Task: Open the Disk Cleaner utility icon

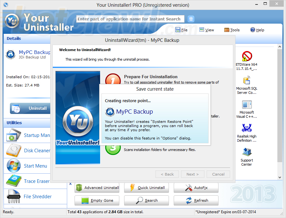Action: (13, 150)
